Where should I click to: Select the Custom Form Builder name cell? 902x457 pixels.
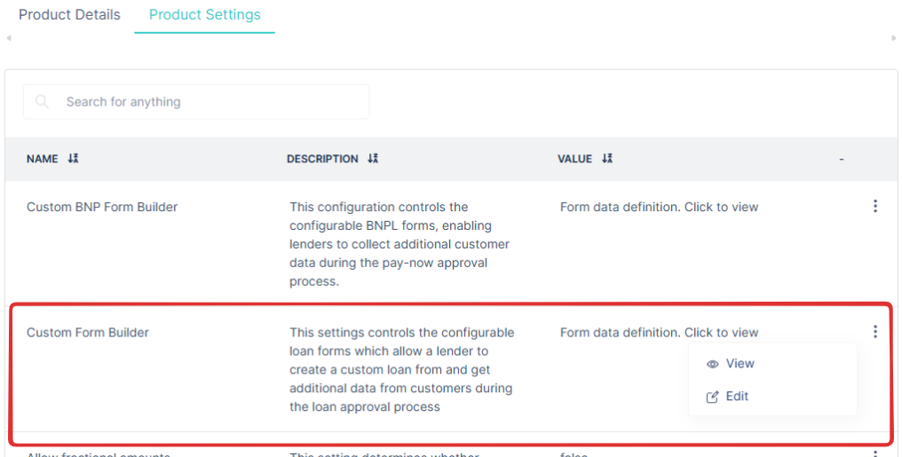(x=88, y=333)
